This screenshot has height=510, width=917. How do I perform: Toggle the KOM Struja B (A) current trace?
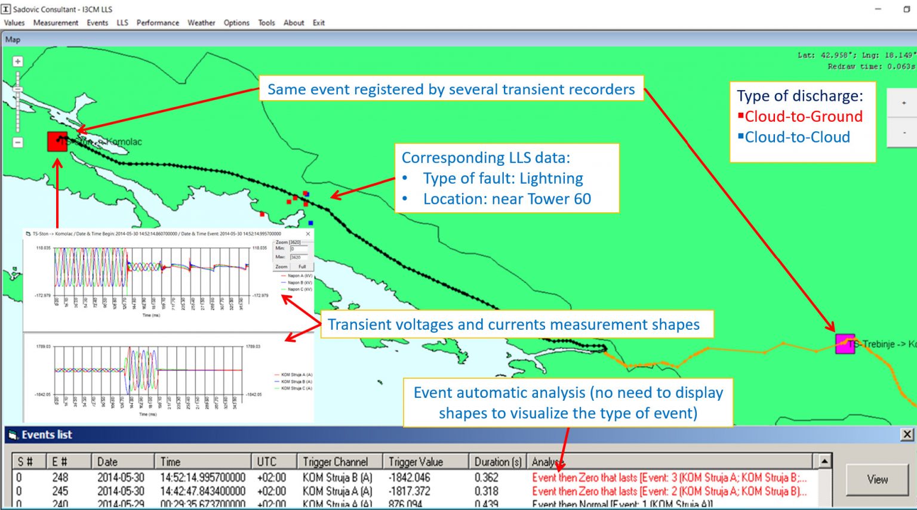click(297, 381)
